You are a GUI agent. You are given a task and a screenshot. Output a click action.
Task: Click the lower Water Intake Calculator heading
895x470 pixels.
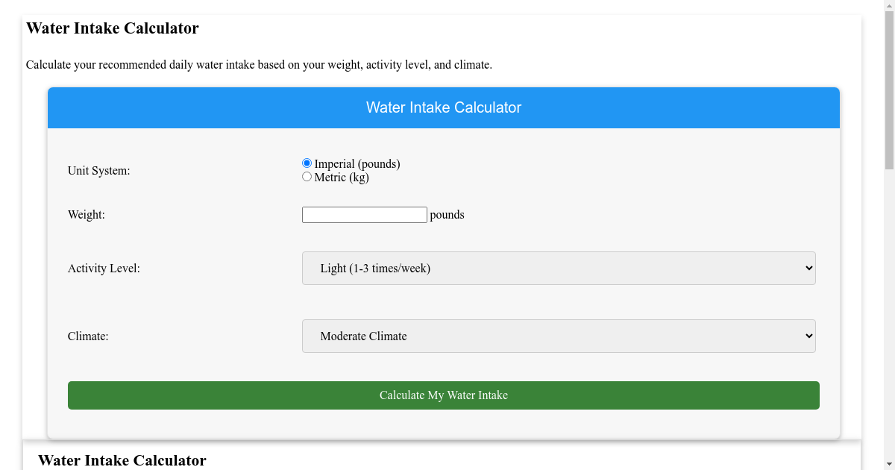point(122,460)
